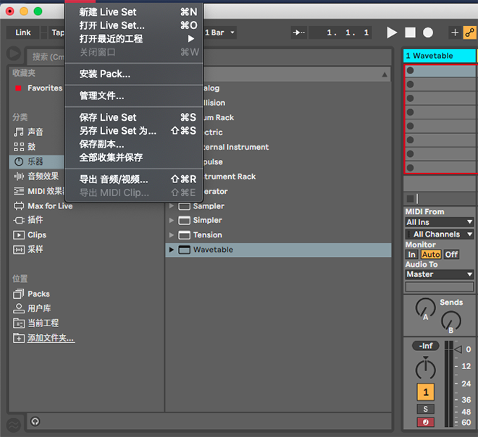The image size is (478, 437).
Task: Select 导出 音频/视频 menu item
Action: pos(113,179)
